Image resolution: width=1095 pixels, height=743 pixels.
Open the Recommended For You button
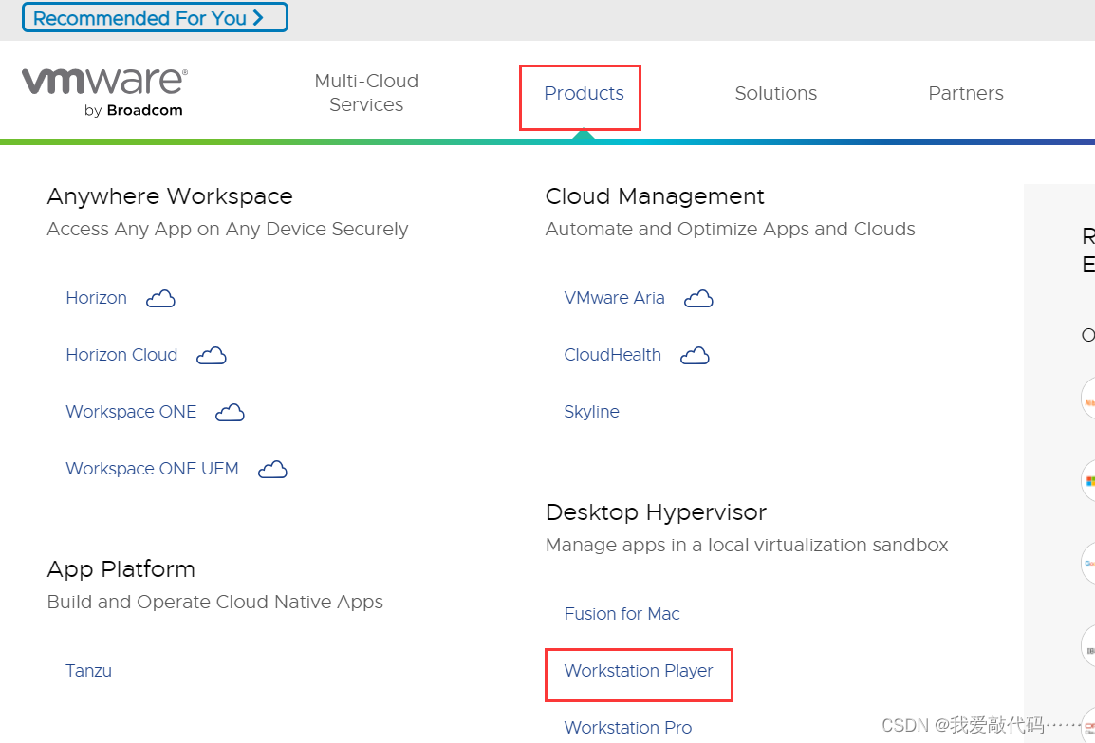[x=155, y=17]
